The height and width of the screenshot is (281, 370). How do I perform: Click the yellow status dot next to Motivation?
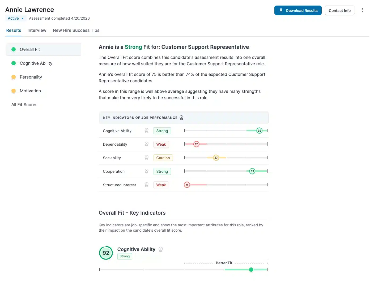pos(14,91)
